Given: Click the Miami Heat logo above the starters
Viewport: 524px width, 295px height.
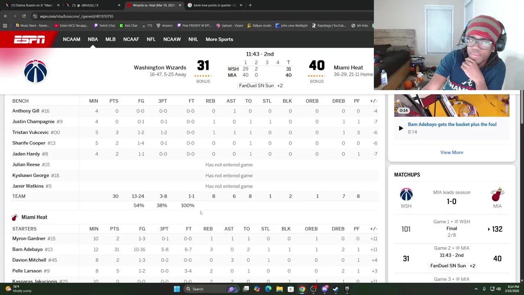Looking at the screenshot, I should pos(15,217).
